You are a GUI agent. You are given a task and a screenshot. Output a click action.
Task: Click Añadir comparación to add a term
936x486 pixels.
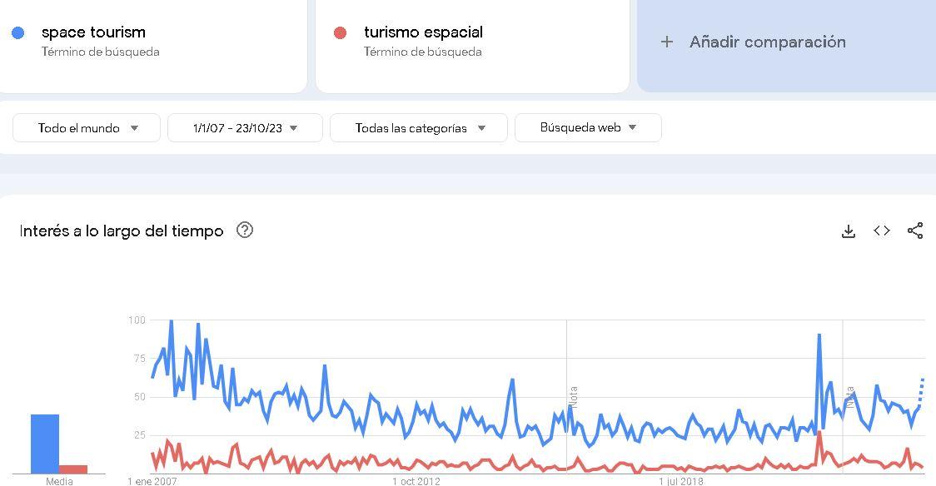tap(768, 42)
